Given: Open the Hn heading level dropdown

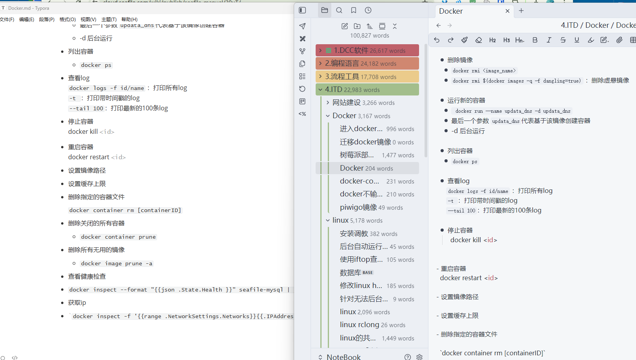Looking at the screenshot, I should (x=520, y=40).
